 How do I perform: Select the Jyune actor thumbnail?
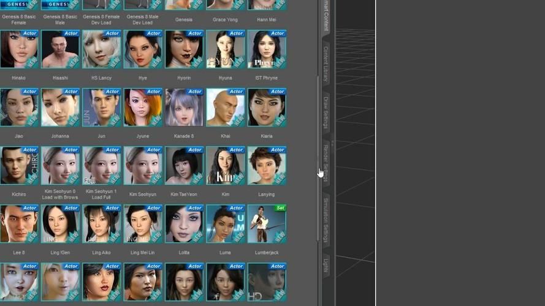143,107
